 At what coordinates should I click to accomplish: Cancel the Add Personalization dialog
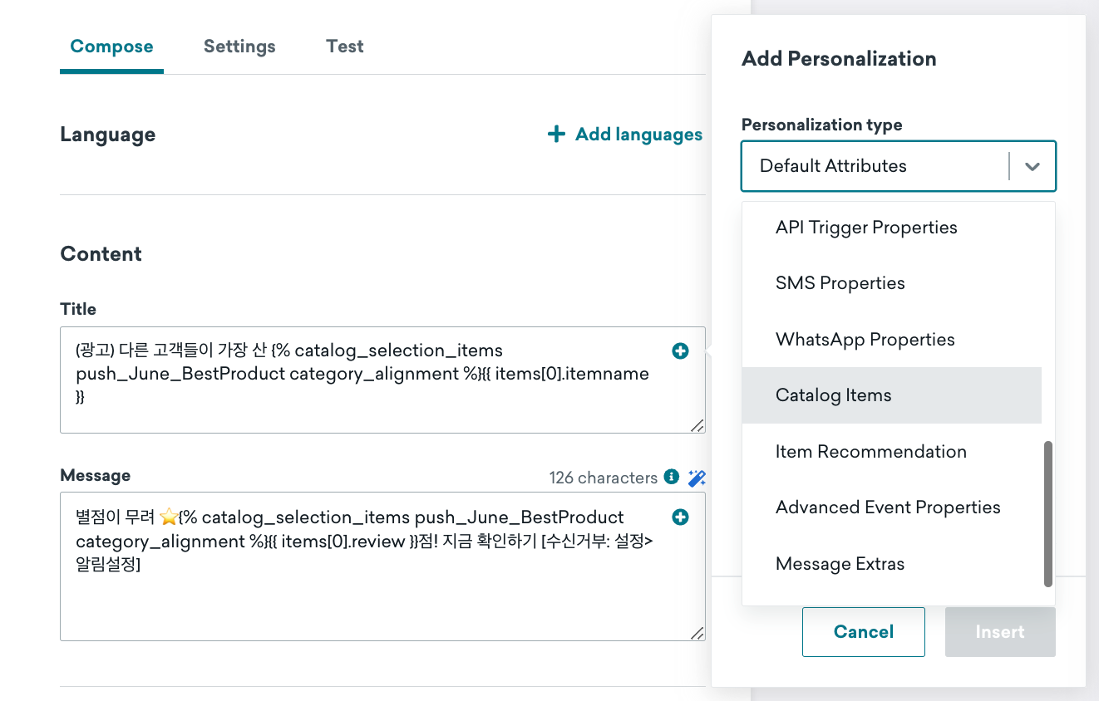(863, 632)
